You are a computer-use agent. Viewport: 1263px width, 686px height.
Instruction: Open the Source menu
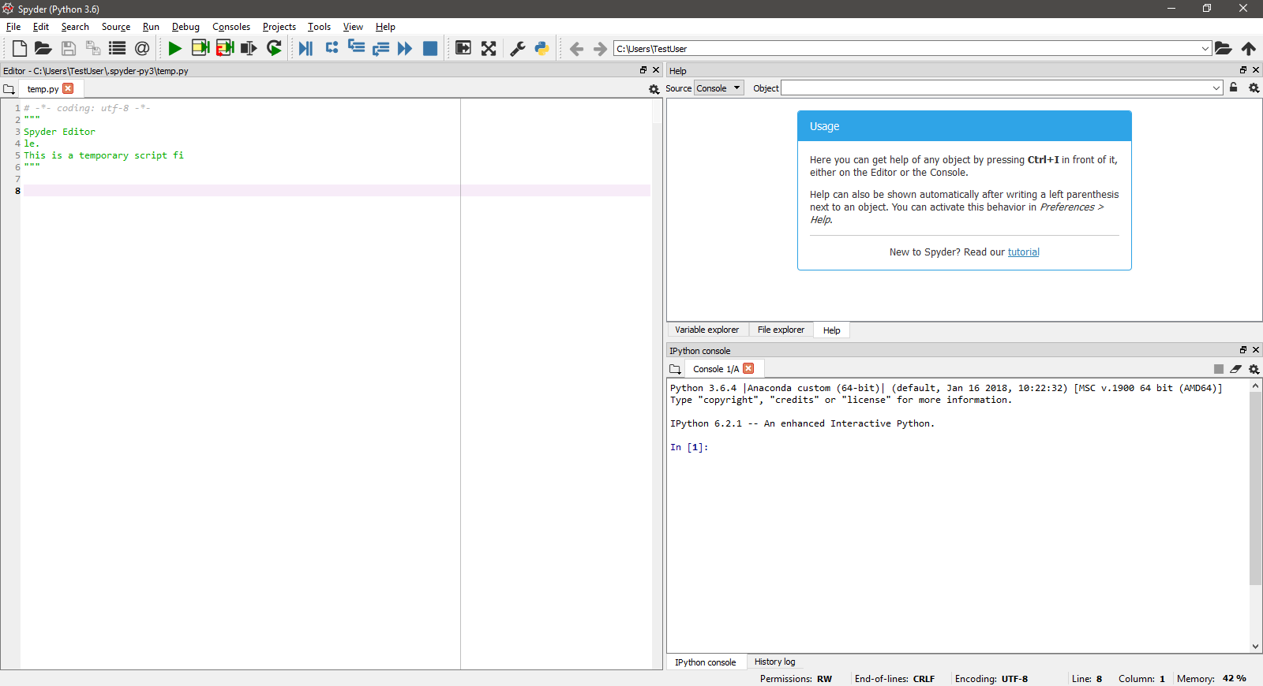coord(116,27)
